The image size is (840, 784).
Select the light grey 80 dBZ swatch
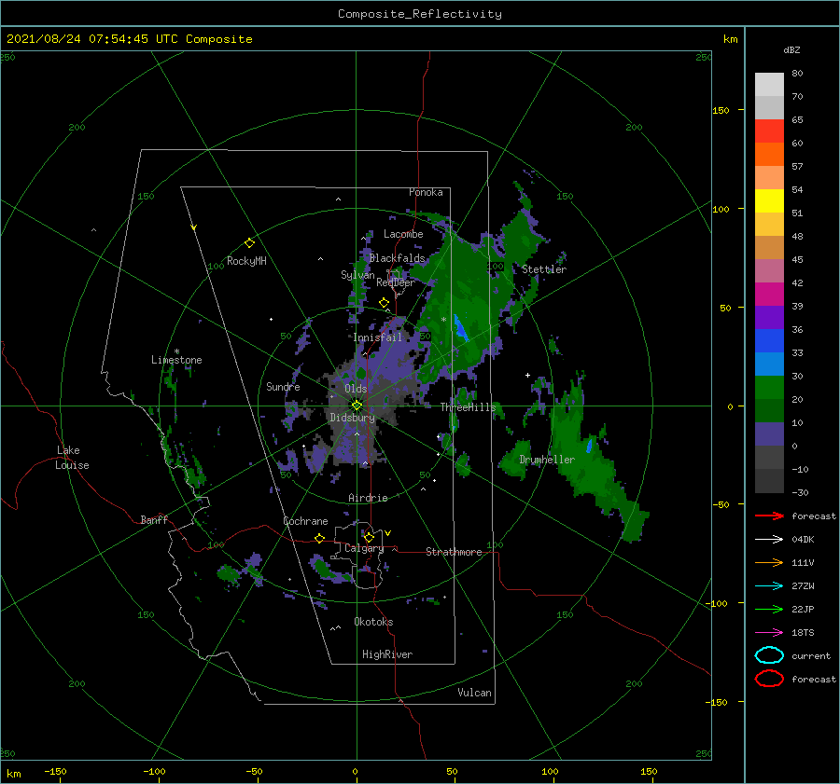click(x=769, y=84)
